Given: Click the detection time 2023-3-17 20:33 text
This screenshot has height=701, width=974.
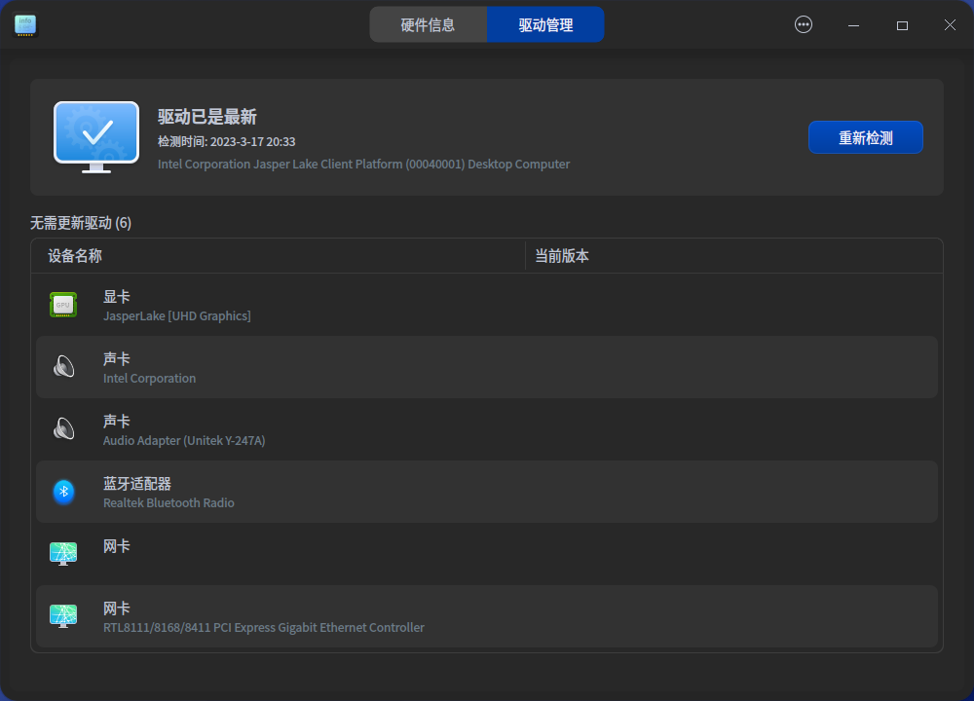Looking at the screenshot, I should click(x=227, y=141).
